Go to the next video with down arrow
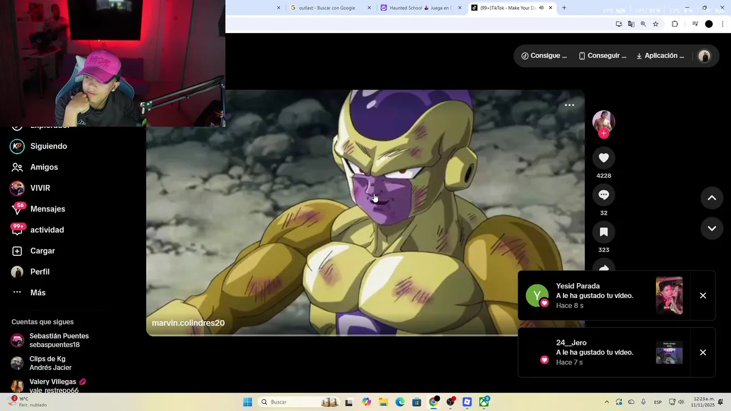Viewport: 731px width, 411px height. point(712,228)
